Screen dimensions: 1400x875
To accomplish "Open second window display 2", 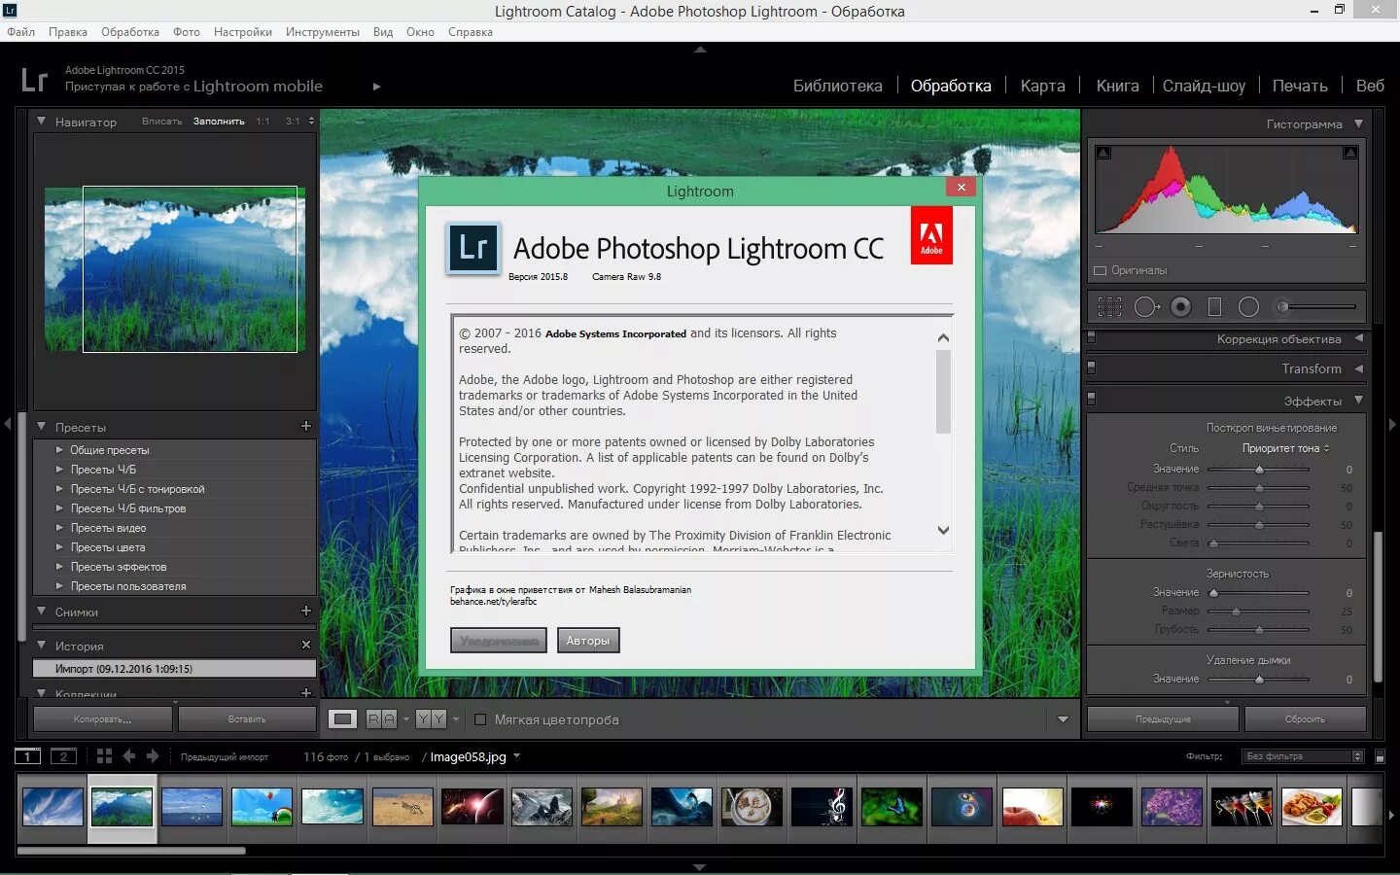I will [63, 756].
